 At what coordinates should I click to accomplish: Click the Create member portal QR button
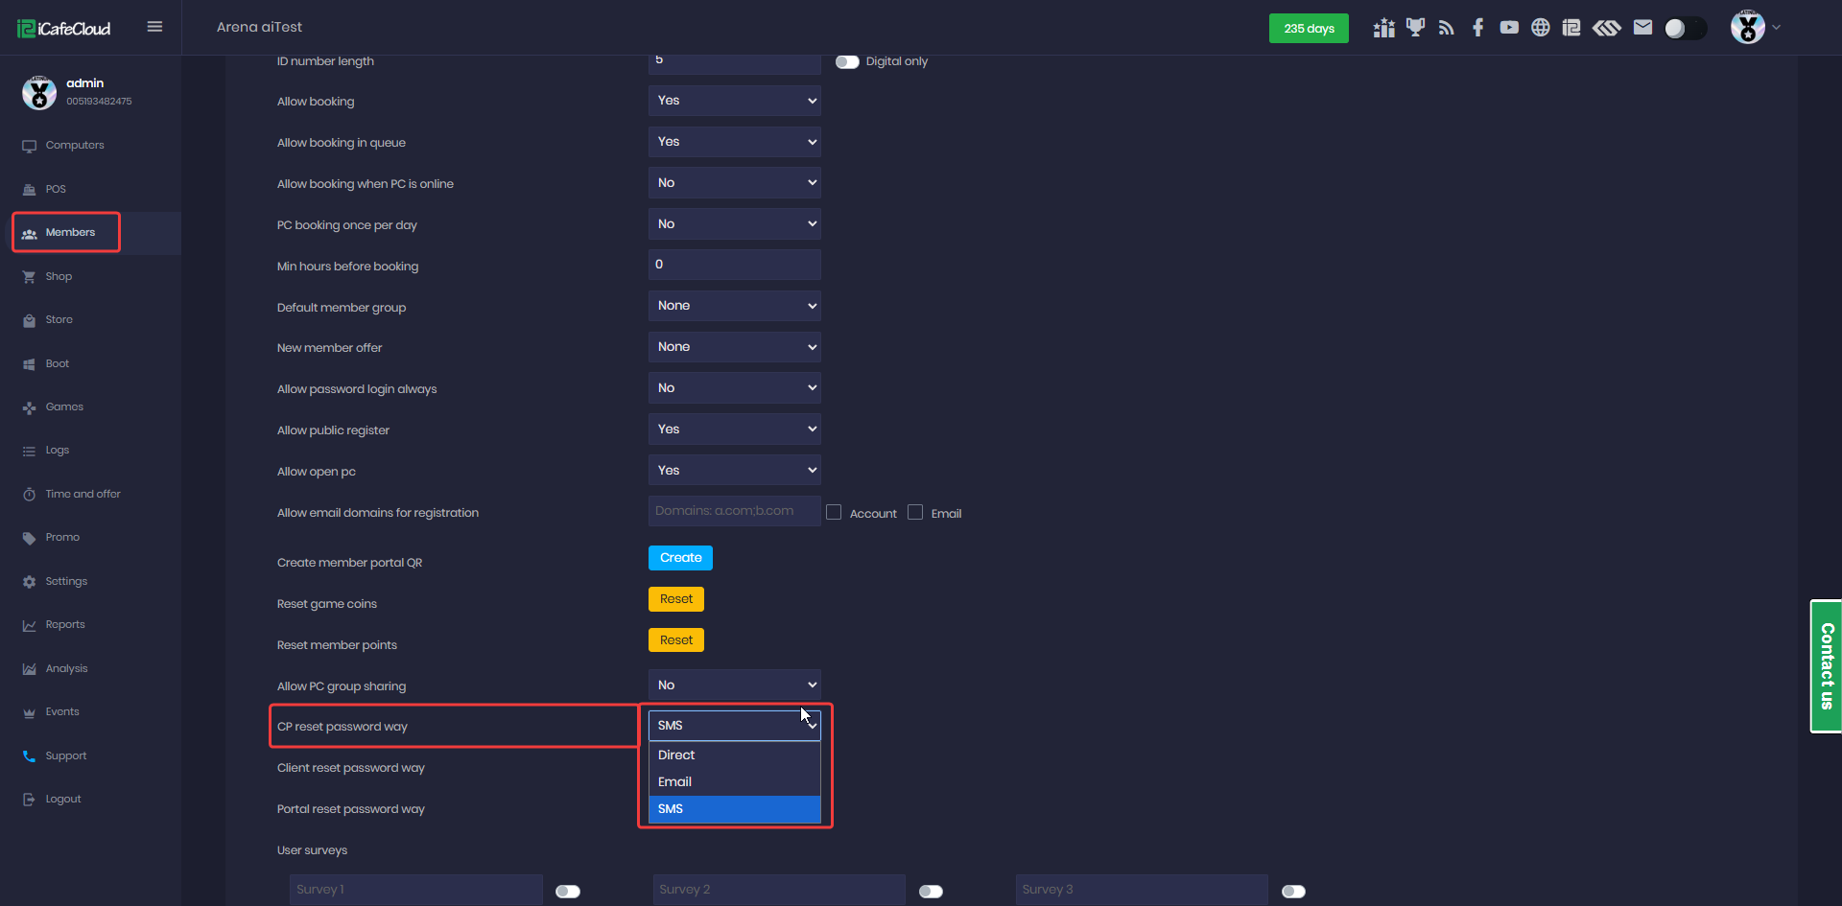(x=680, y=558)
